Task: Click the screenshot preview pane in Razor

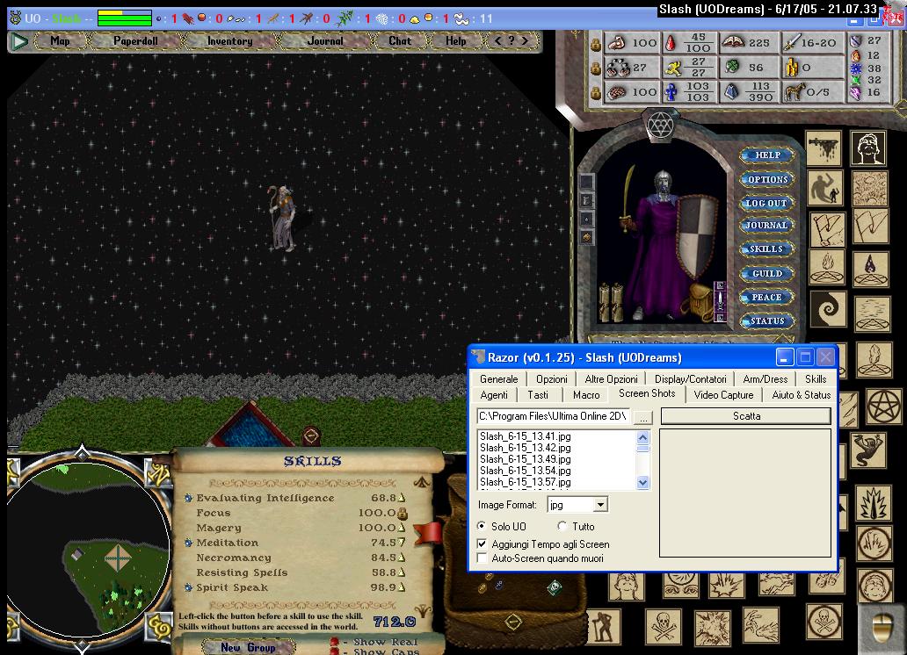Action: 745,493
